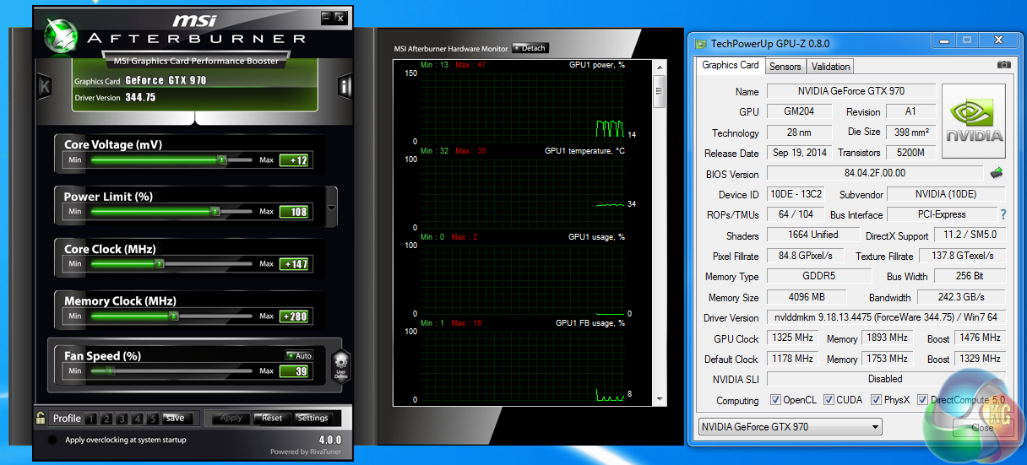Click the profile lock padlock icon
The image size is (1027, 465).
click(x=41, y=418)
